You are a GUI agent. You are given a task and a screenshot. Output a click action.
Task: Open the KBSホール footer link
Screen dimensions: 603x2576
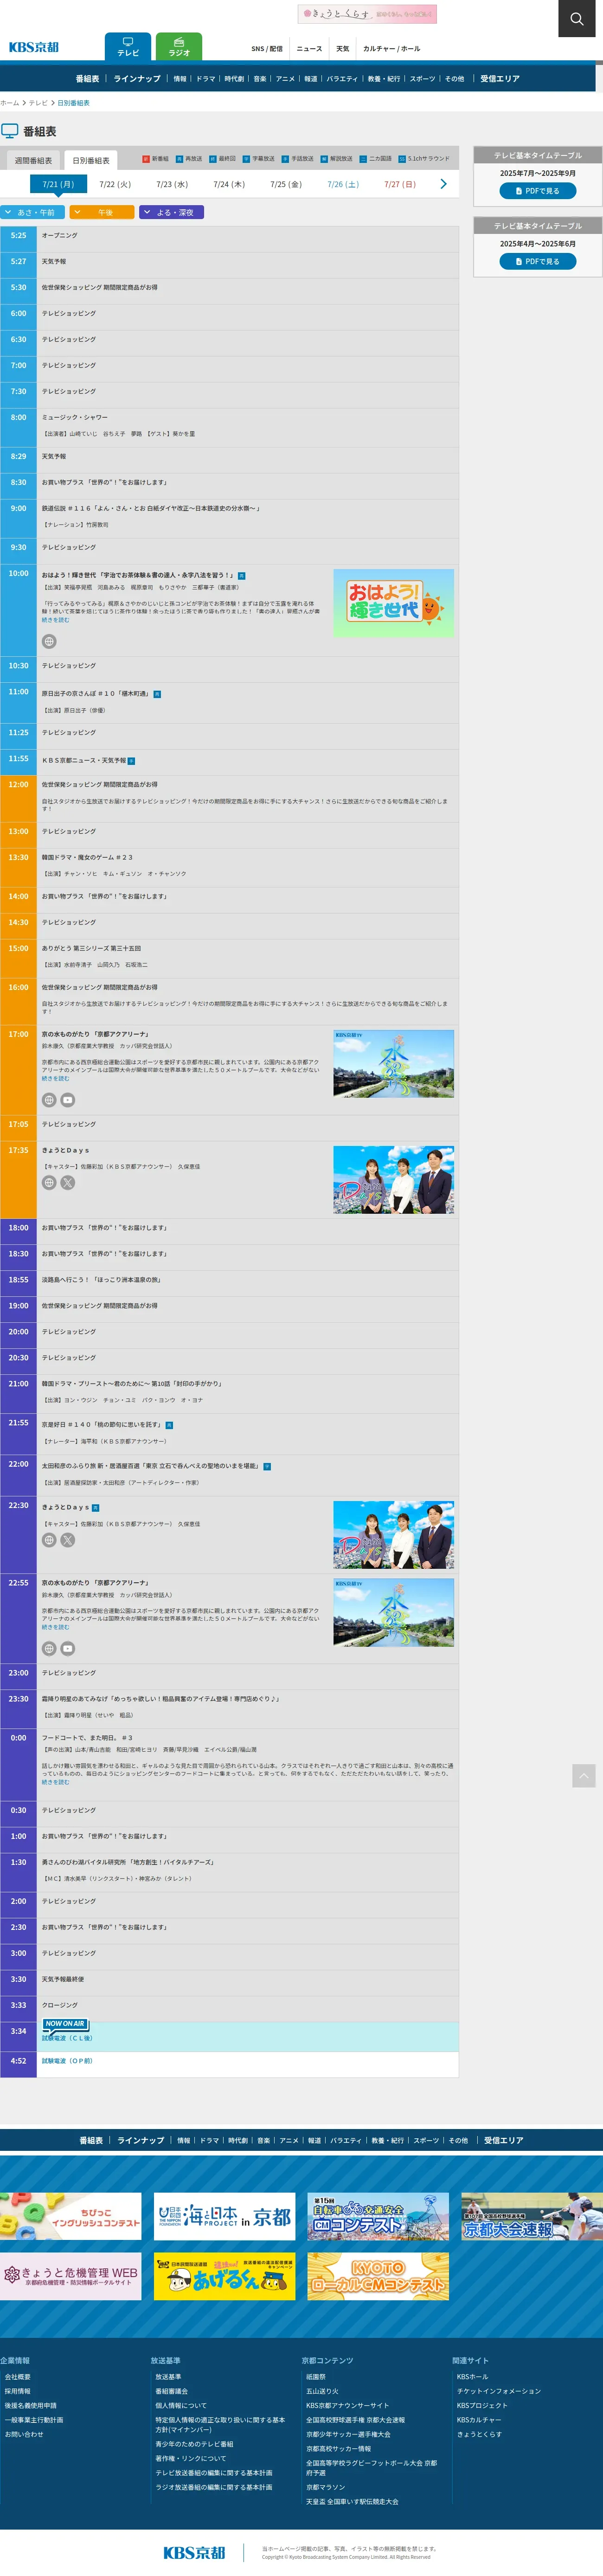tap(473, 2377)
